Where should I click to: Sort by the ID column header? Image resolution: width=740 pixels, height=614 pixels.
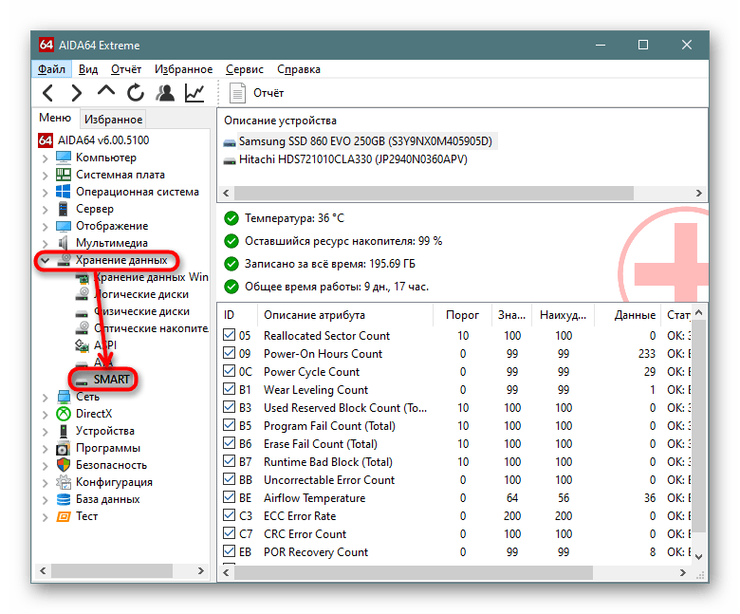(238, 315)
